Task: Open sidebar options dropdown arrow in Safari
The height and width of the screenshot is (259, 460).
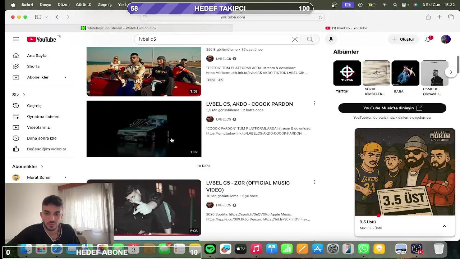Action: (x=46, y=17)
